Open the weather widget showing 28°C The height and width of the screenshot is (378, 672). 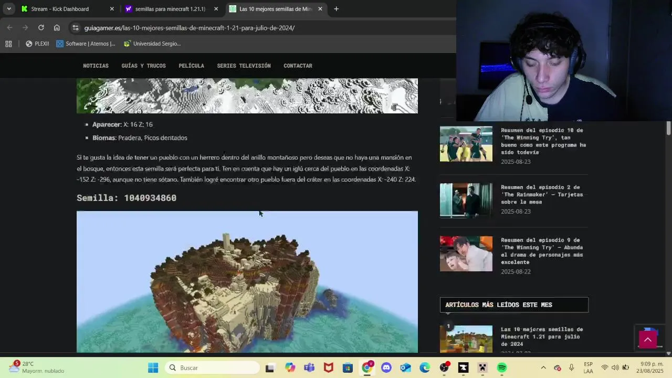tap(37, 367)
